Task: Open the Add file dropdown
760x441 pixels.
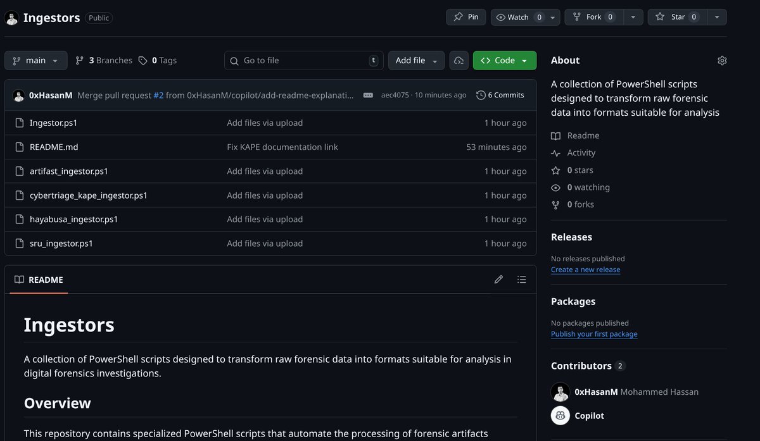Action: point(416,60)
